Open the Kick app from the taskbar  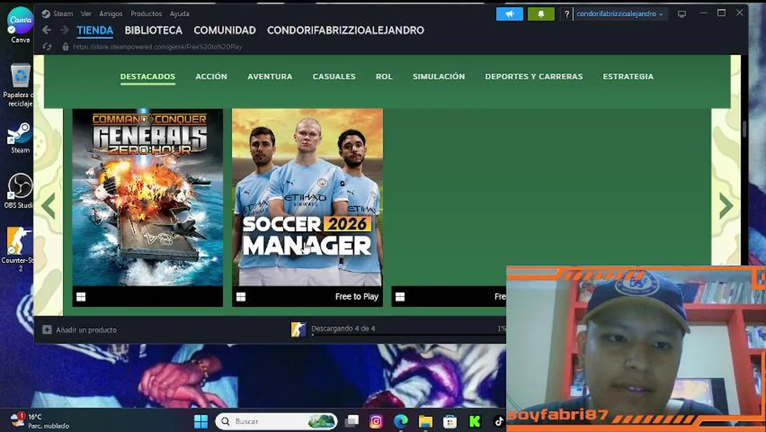tap(474, 421)
